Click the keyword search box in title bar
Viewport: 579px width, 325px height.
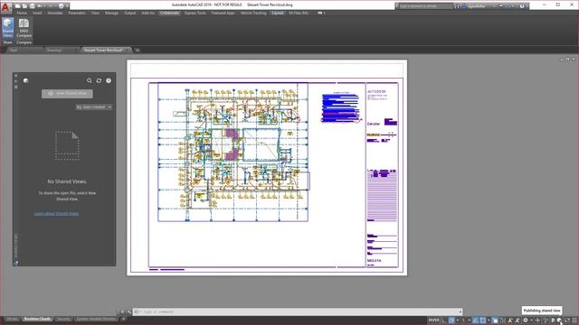click(x=426, y=6)
